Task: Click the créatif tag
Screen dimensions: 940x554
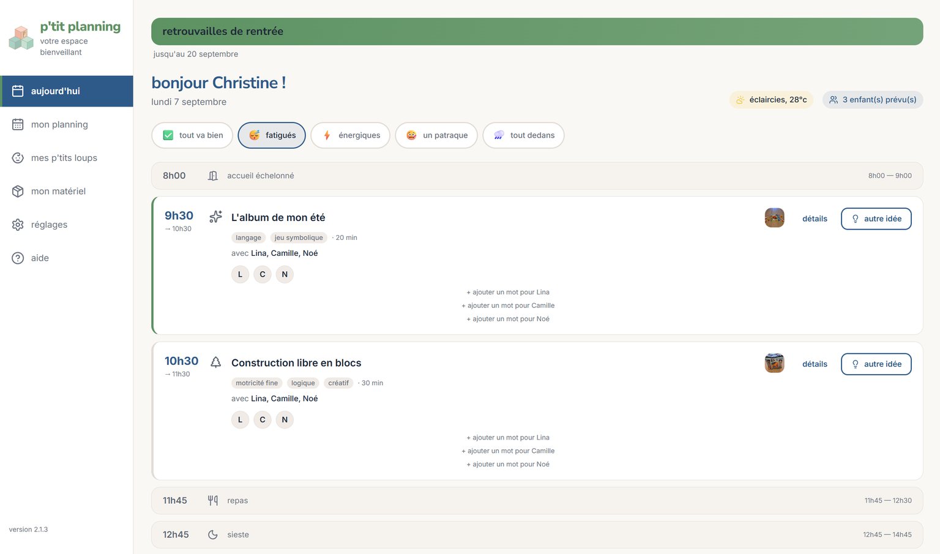Action: point(338,383)
